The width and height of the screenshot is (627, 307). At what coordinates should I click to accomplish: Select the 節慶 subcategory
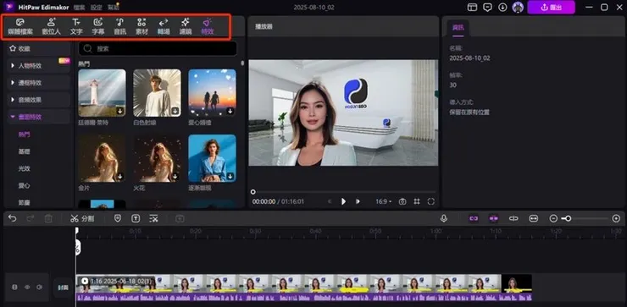[x=25, y=202]
